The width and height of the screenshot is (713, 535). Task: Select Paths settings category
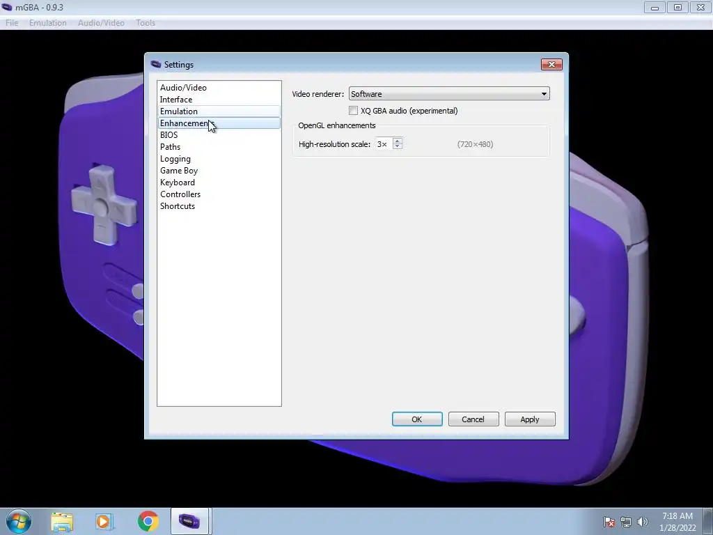[x=219, y=146]
